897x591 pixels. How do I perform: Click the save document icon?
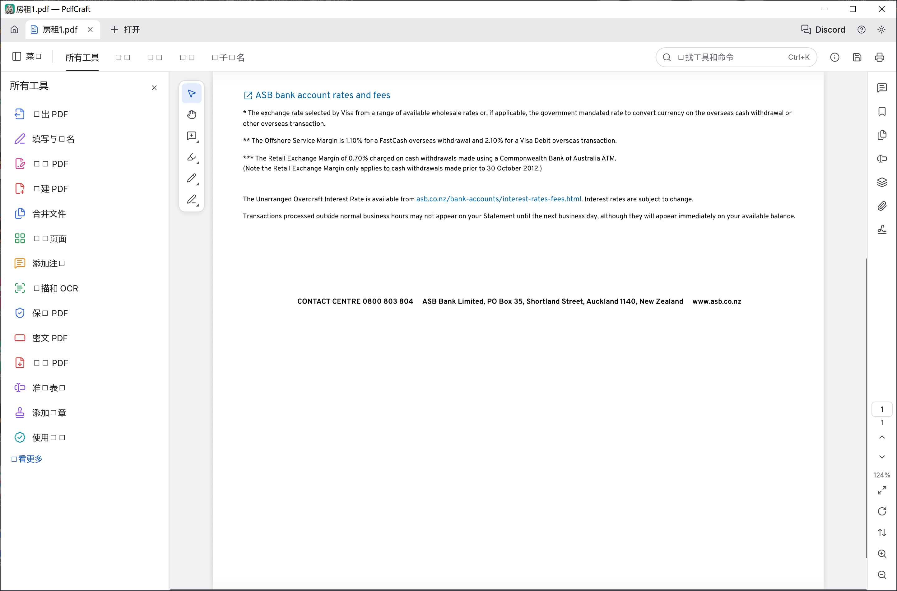pyautogui.click(x=857, y=57)
